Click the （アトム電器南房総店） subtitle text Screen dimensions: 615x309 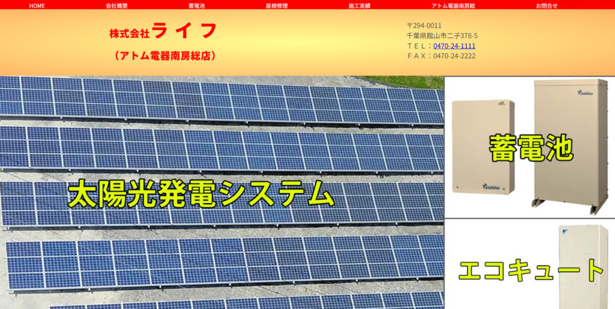coord(164,56)
